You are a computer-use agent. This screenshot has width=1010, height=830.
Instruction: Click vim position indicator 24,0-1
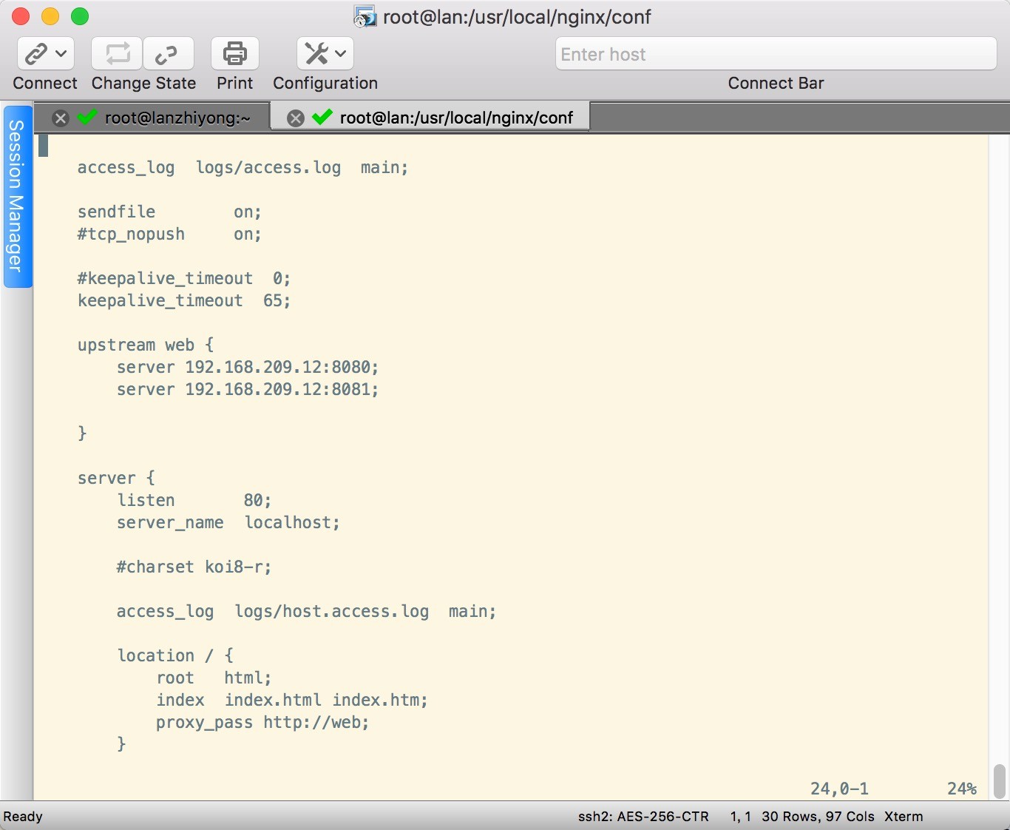point(839,789)
